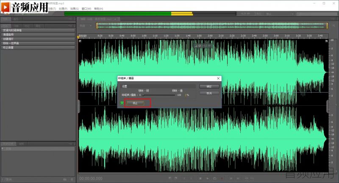Click the left channel waveform
The height and width of the screenshot is (183, 339).
203,72
